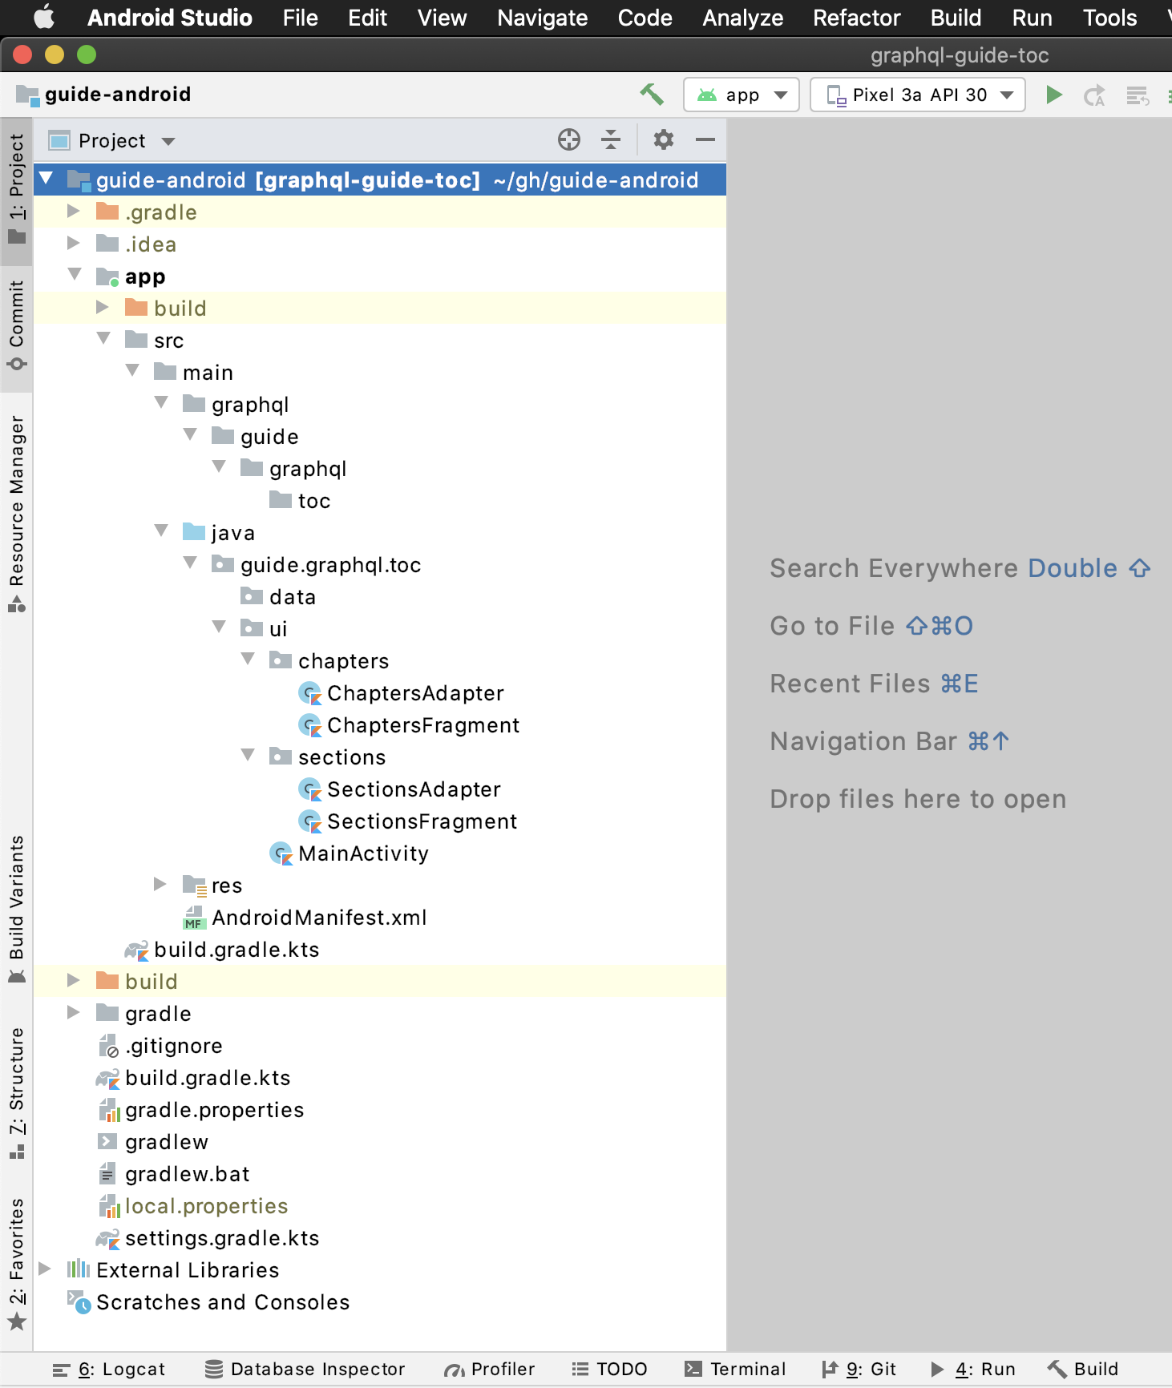The height and width of the screenshot is (1388, 1172).
Task: Collapse the src folder
Action: pos(103,338)
